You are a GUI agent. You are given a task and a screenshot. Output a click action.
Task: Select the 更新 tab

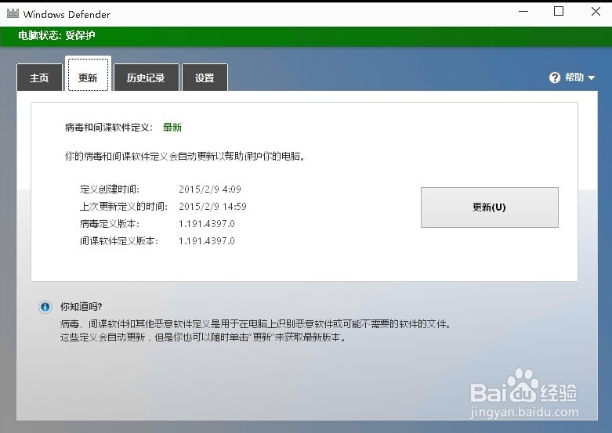[x=88, y=74]
